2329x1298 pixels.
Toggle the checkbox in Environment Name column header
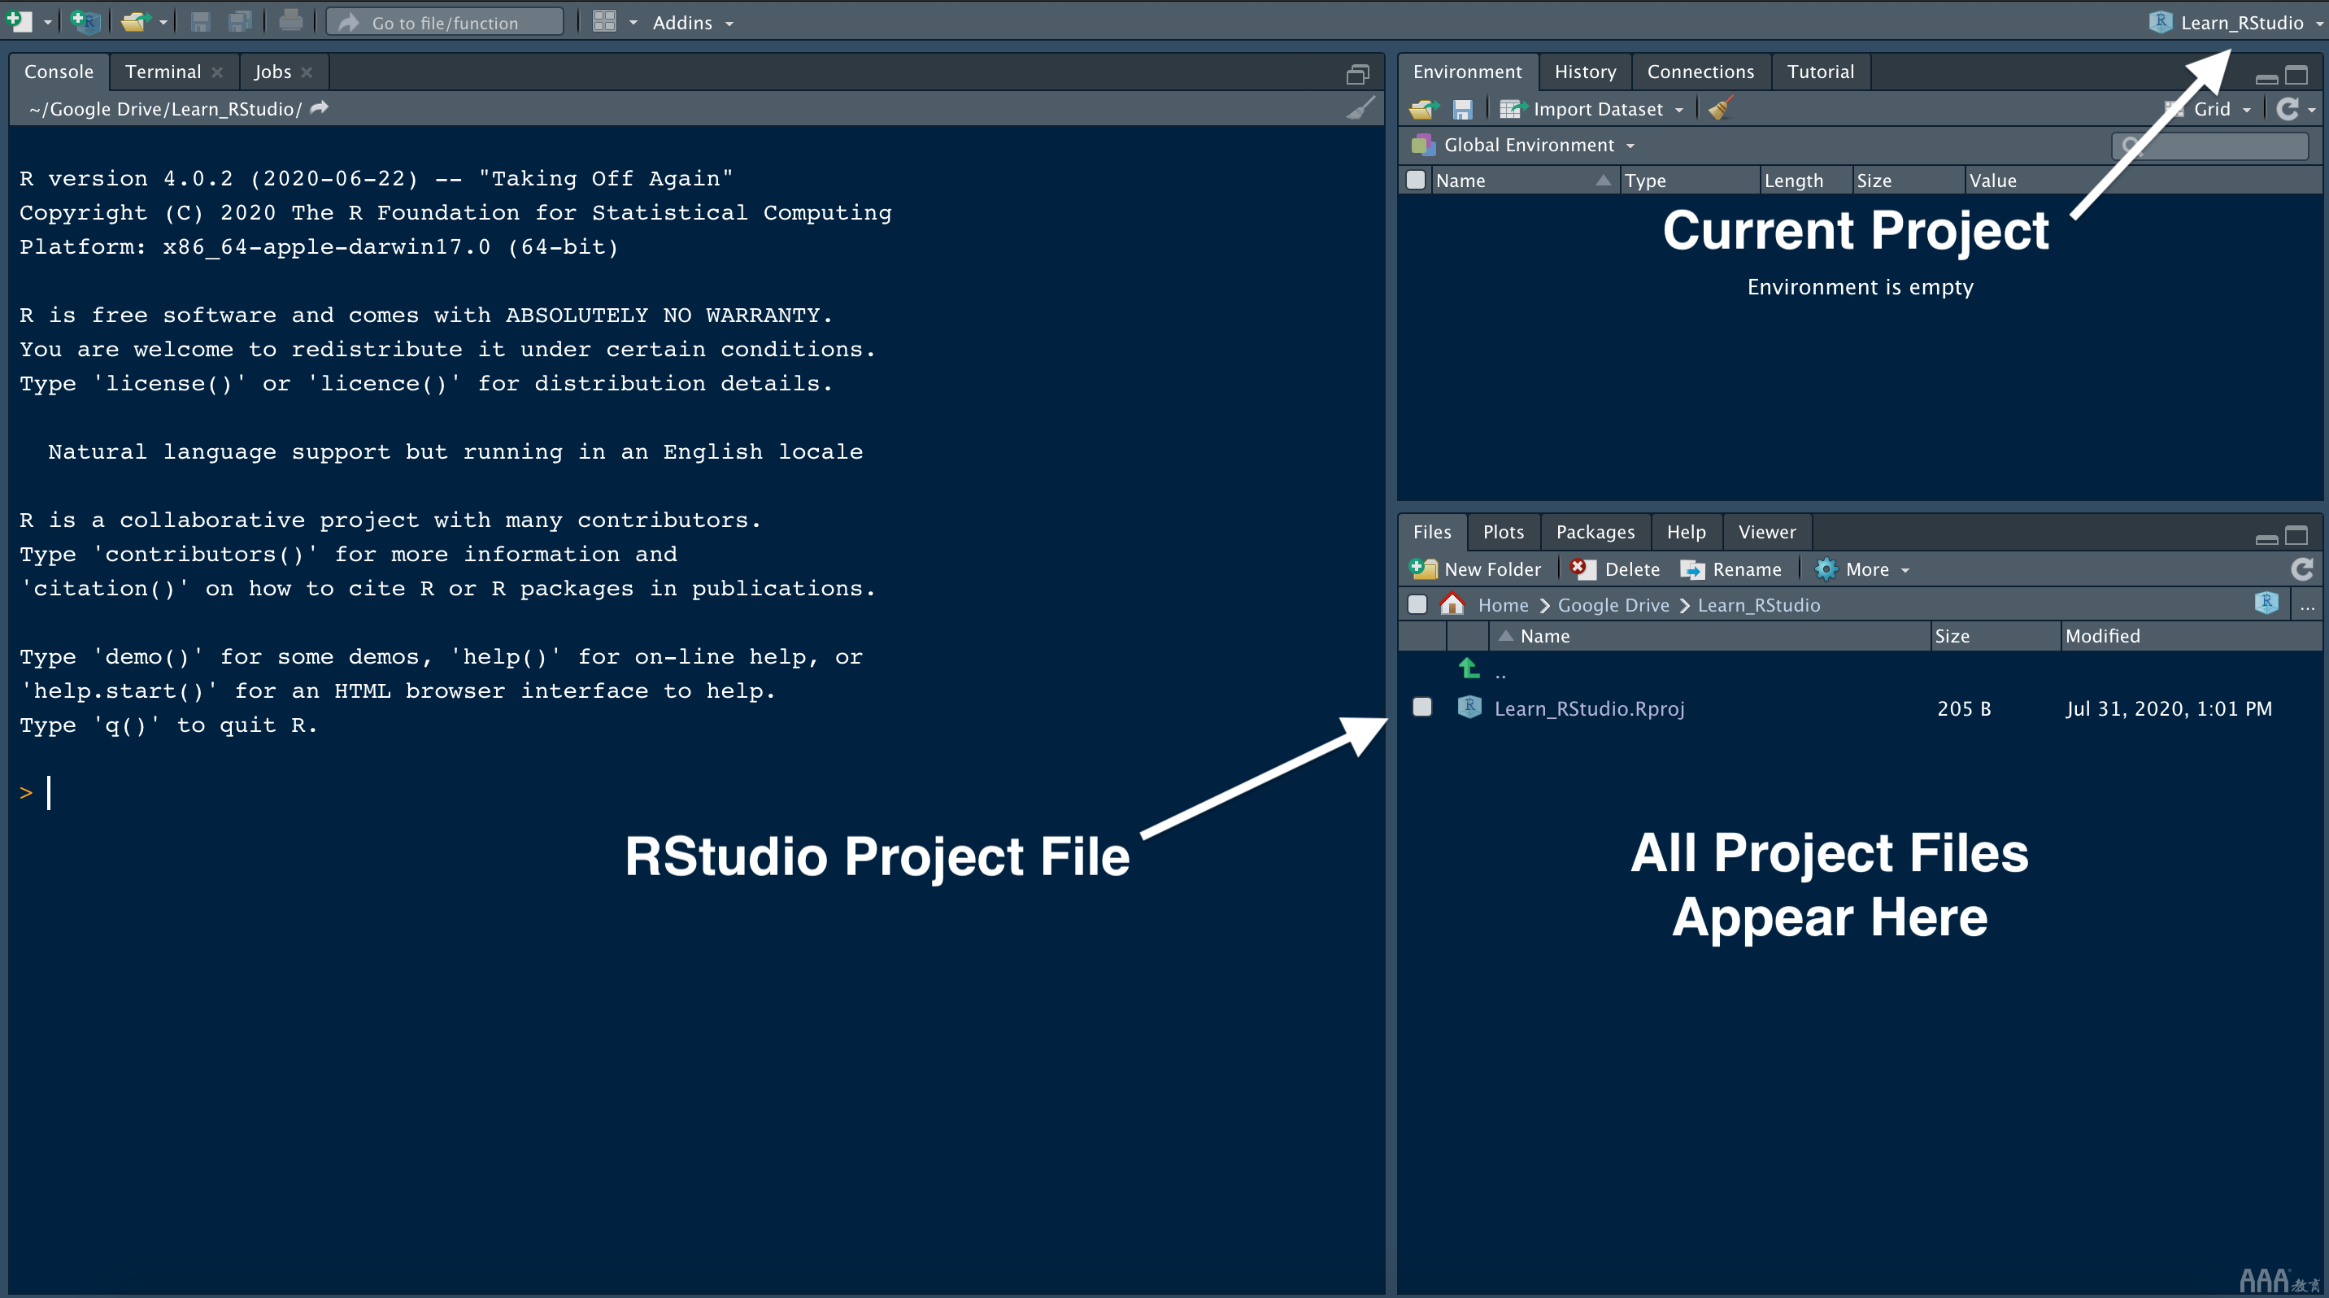pyautogui.click(x=1420, y=179)
